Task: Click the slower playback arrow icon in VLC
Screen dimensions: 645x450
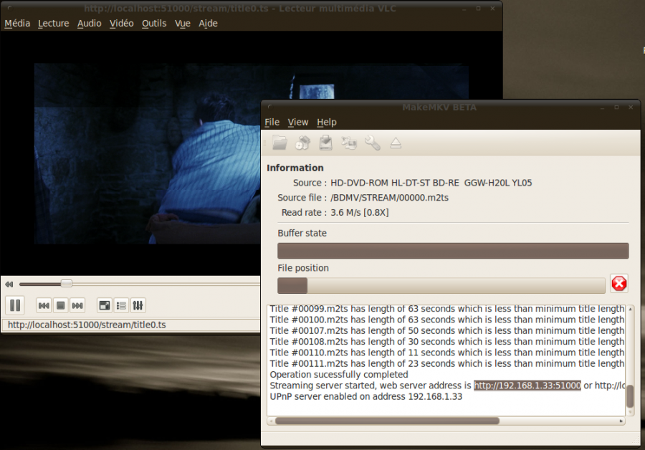Action: (x=9, y=284)
